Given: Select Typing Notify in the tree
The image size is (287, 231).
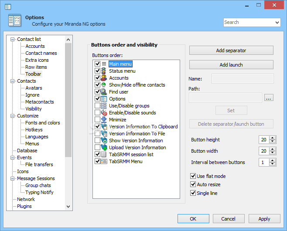Looking at the screenshot, I should click(39, 192).
